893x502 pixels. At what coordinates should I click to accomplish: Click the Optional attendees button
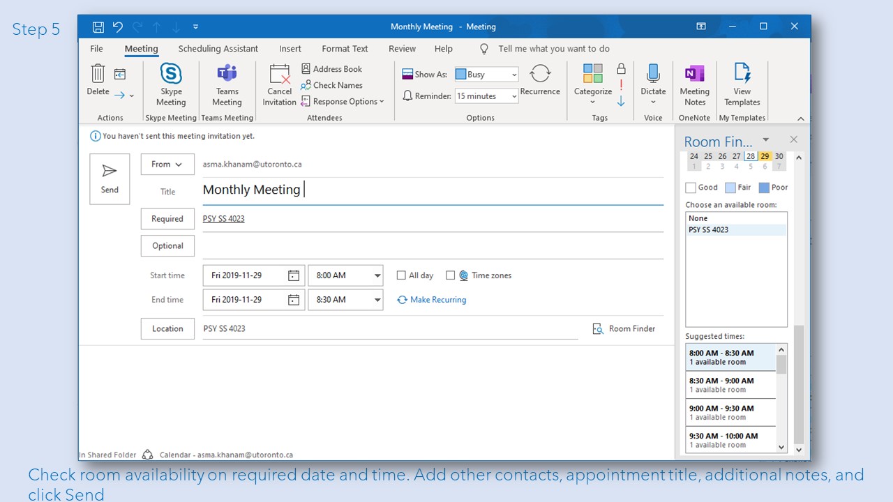[167, 246]
